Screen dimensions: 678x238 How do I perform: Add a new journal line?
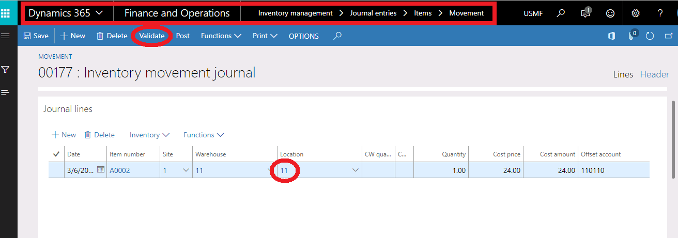pos(64,135)
